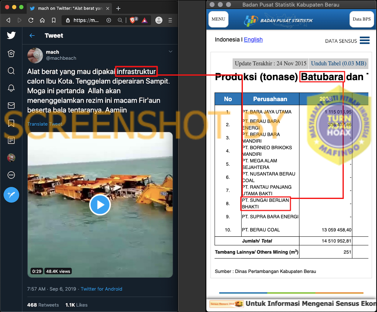Open the browser profile account icon
Viewport: 377px width, 312px height.
point(159,20)
